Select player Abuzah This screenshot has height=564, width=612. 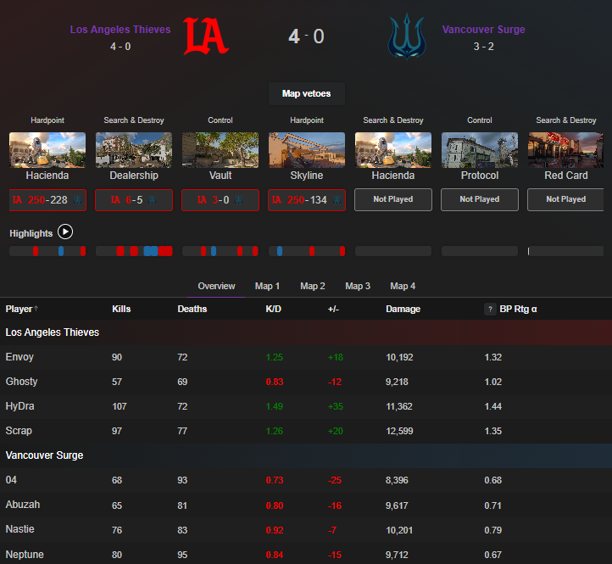(23, 505)
